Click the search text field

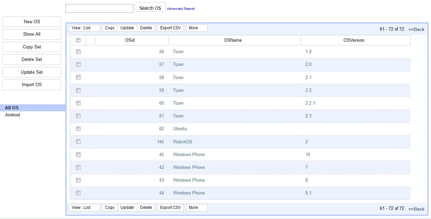pyautogui.click(x=99, y=8)
